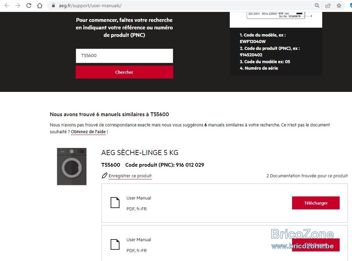Viewport: 352px width, 261px height.
Task: Click the browser forward arrow
Action: coord(18,5)
